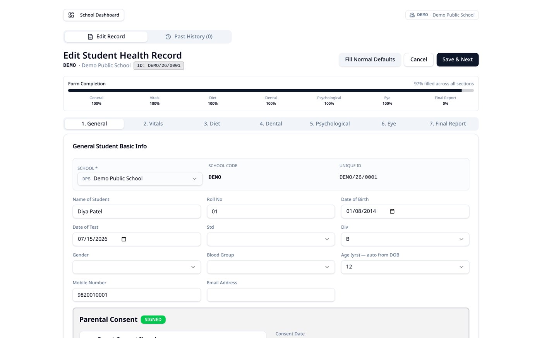Screen dimensions: 542x338
Task: Switch to the 4. Dental tab
Action: [271, 124]
